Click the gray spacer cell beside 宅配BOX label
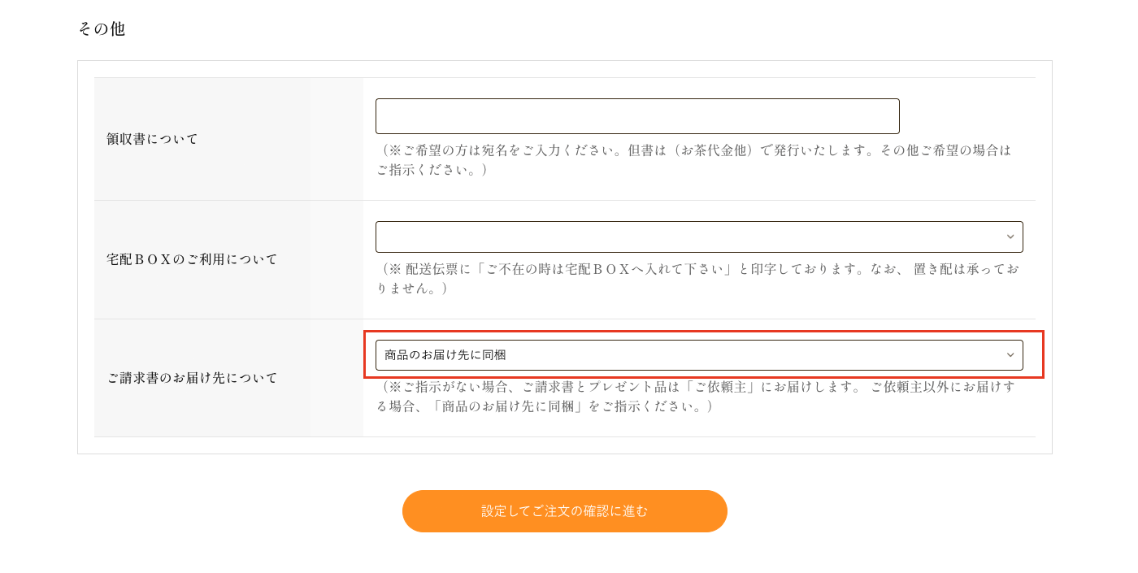Viewport: 1138px width, 573px height. click(x=336, y=260)
